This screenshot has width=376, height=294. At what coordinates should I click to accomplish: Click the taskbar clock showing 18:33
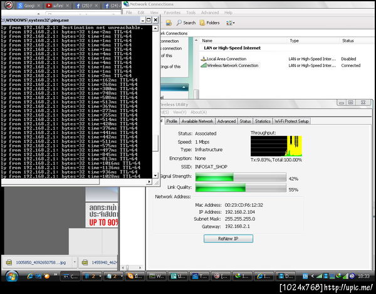(363, 276)
